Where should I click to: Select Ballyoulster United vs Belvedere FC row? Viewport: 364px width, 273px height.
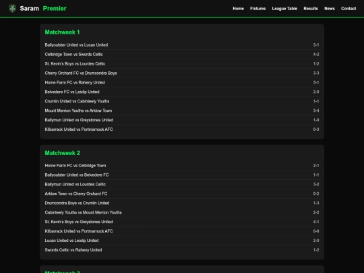[182, 175]
